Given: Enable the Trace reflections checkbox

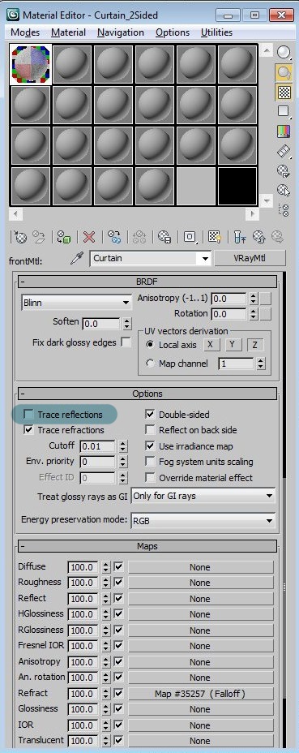Looking at the screenshot, I should point(29,414).
